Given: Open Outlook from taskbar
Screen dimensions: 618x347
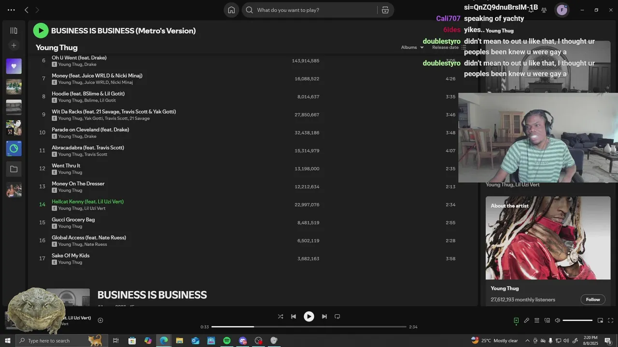Looking at the screenshot, I should click(195, 341).
